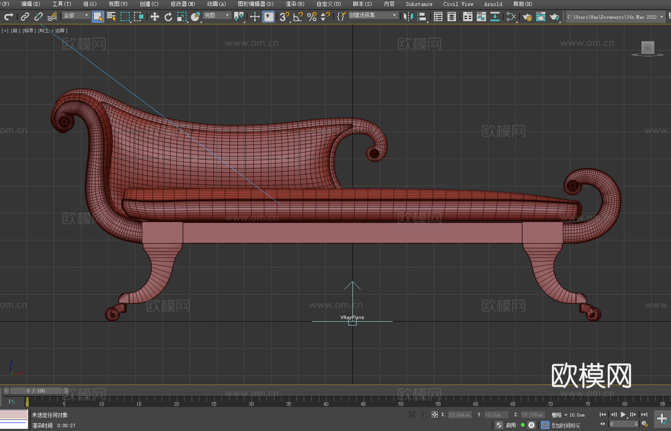
Task: Click the Select and Link icon
Action: [25, 17]
